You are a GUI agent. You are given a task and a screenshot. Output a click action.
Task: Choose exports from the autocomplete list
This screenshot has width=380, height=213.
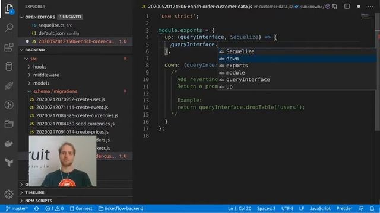(x=297, y=66)
